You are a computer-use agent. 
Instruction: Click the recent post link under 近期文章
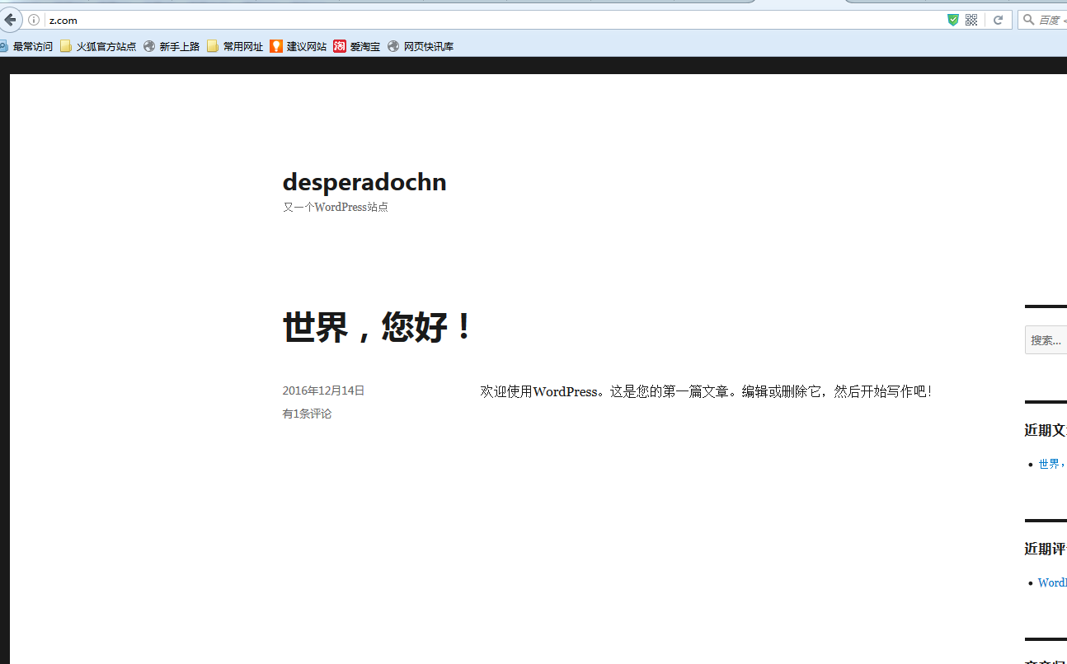[x=1051, y=464]
